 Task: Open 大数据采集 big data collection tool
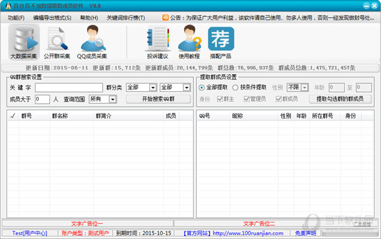(24, 42)
